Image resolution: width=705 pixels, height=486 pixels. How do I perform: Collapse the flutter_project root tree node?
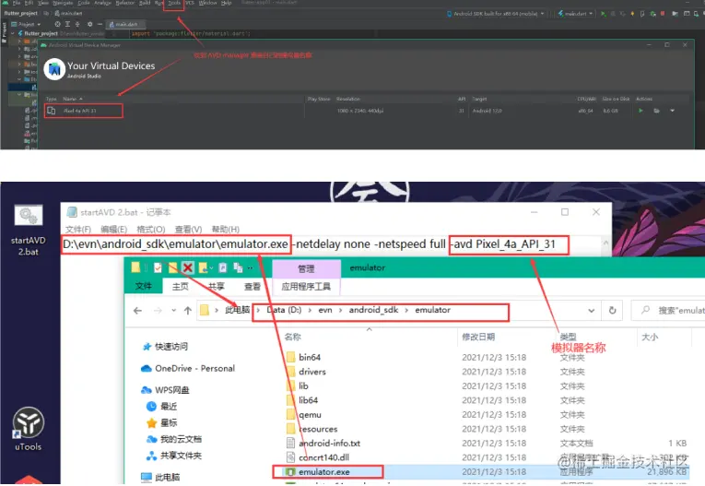13,34
